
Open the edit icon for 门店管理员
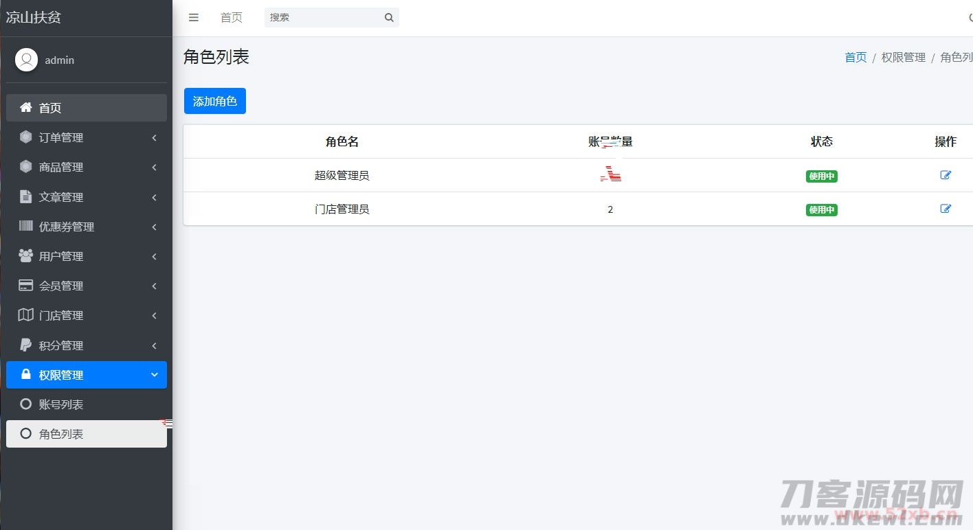pyautogui.click(x=946, y=208)
